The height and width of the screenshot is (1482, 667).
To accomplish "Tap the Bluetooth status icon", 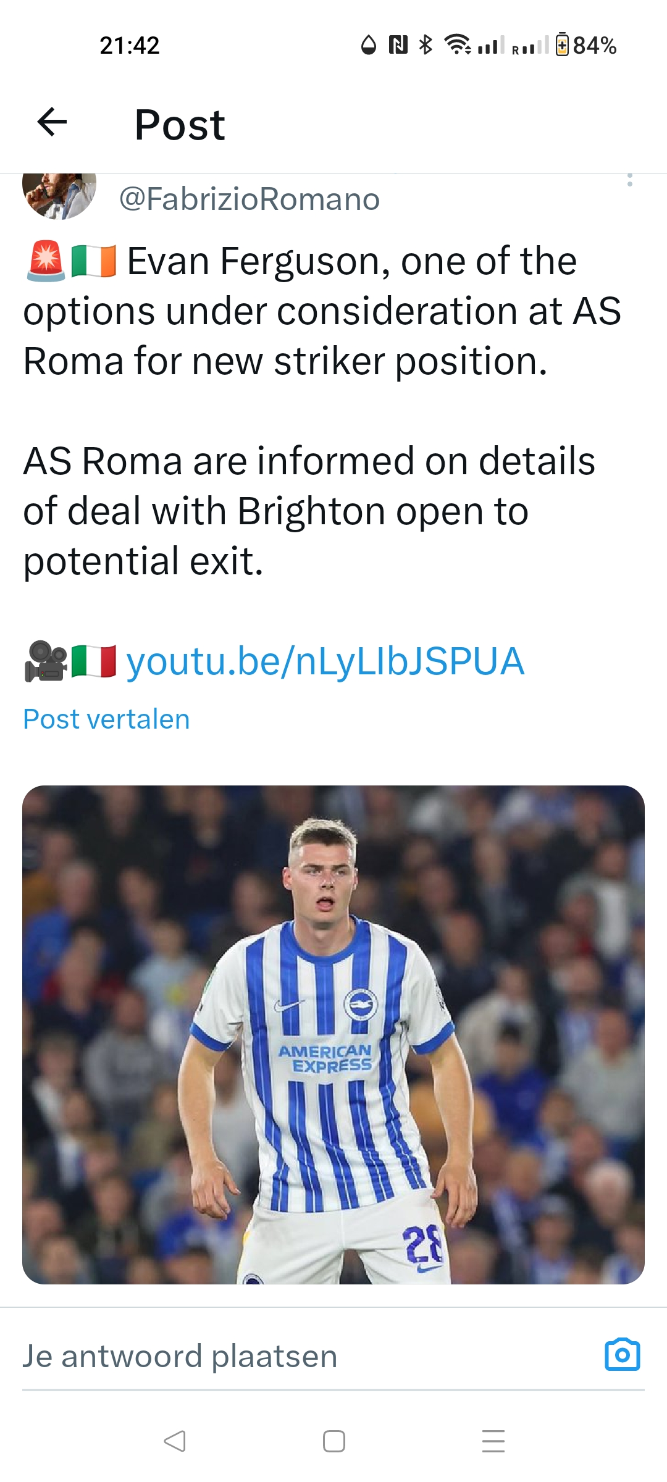I will (x=426, y=44).
